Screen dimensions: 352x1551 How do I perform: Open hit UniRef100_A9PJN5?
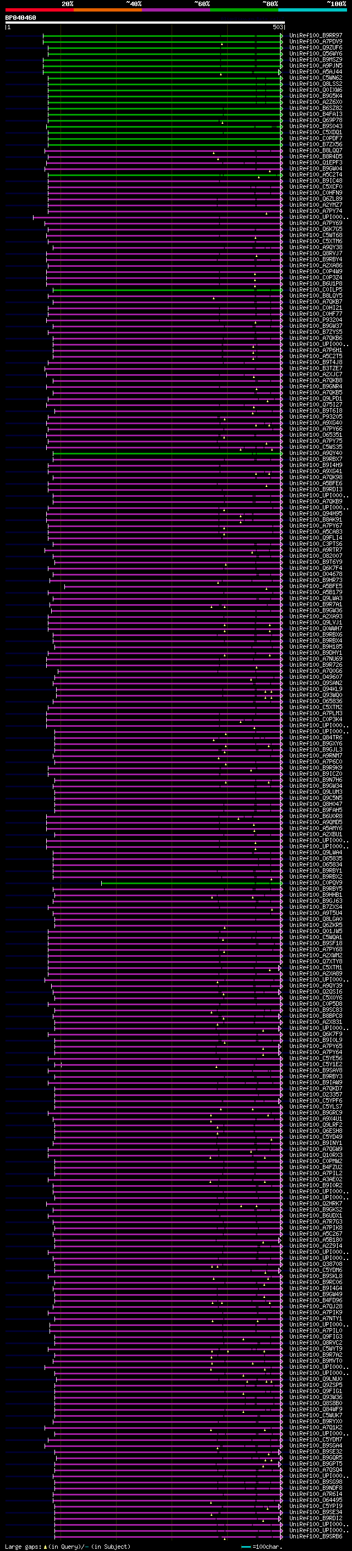[316, 65]
